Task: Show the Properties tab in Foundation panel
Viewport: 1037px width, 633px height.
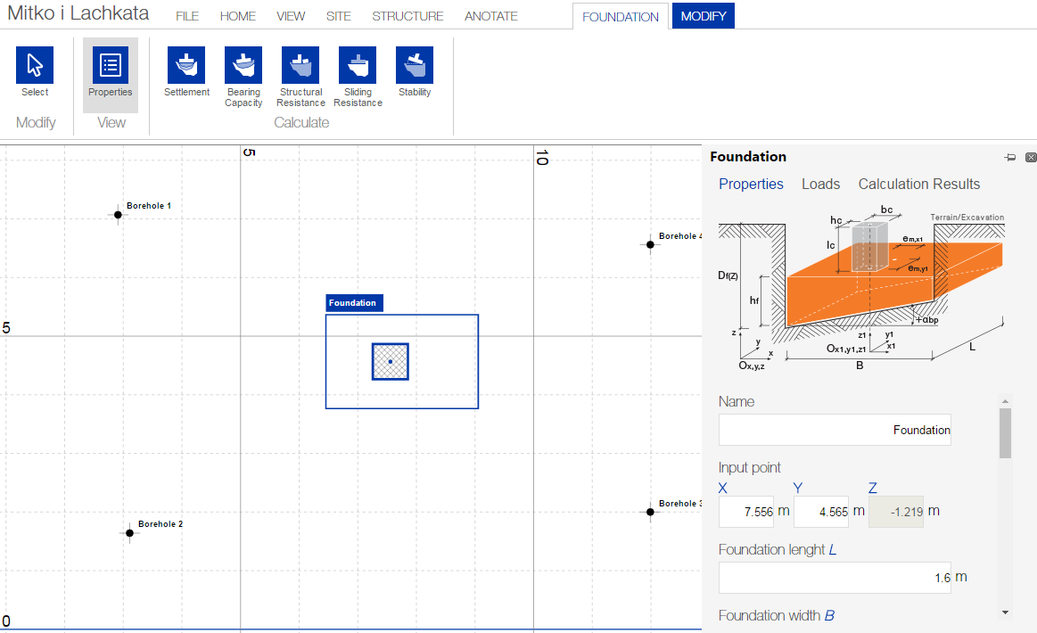Action: tap(751, 184)
